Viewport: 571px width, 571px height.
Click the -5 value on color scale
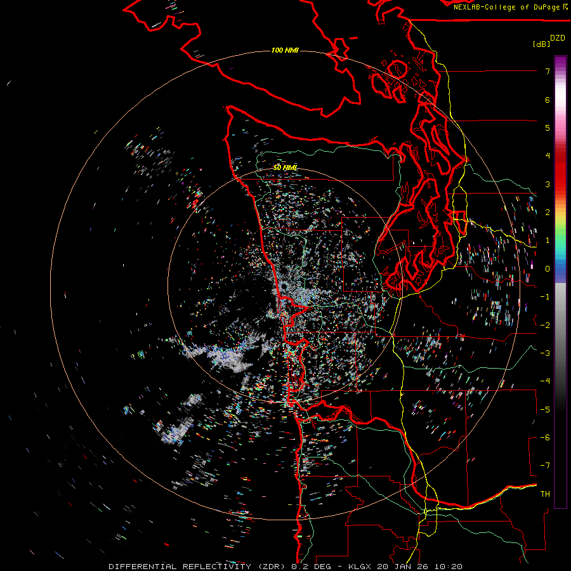pos(545,410)
